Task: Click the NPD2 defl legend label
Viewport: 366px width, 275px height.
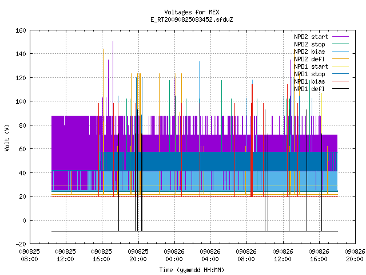Action: point(309,59)
